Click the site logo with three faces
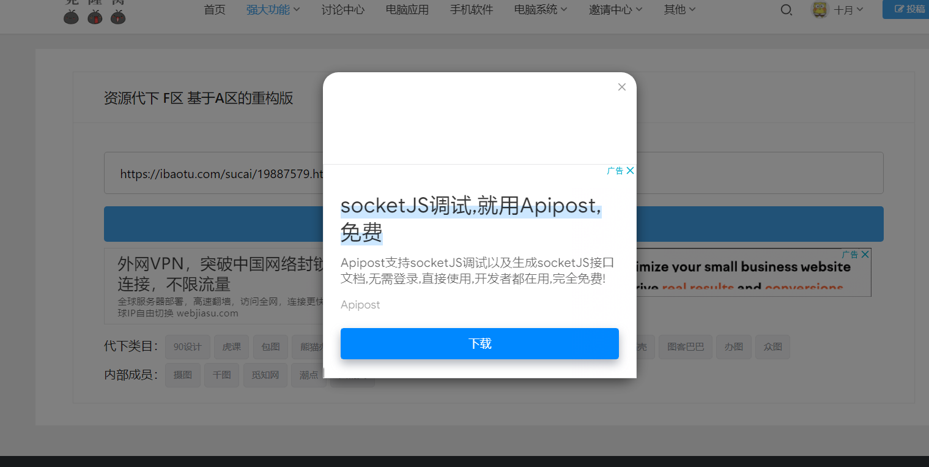 click(x=95, y=12)
